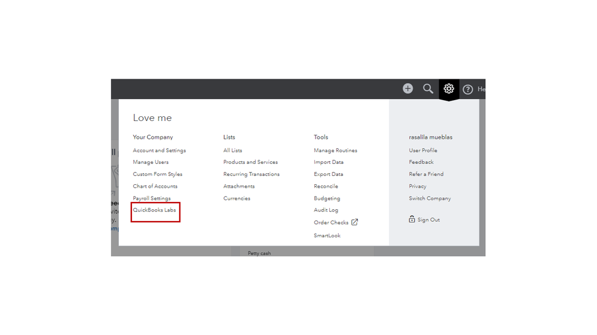
Task: Open QuickBooks Labs
Action: (154, 210)
